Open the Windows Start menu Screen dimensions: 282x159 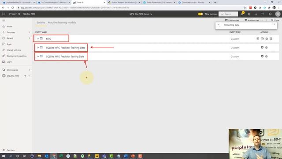4,156
